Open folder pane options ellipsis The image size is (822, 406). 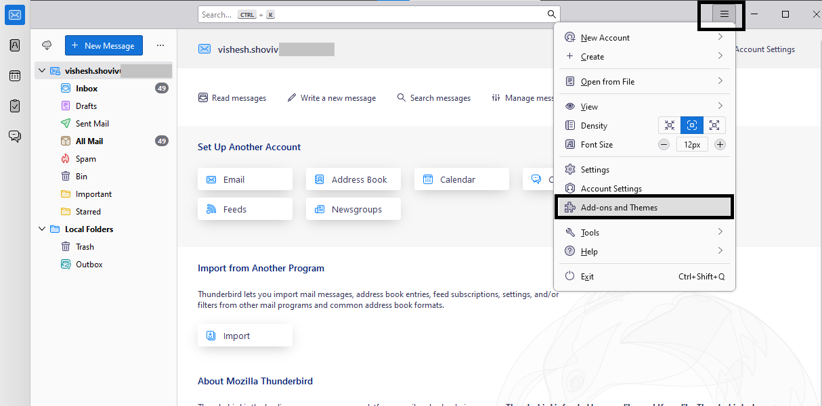click(x=160, y=45)
